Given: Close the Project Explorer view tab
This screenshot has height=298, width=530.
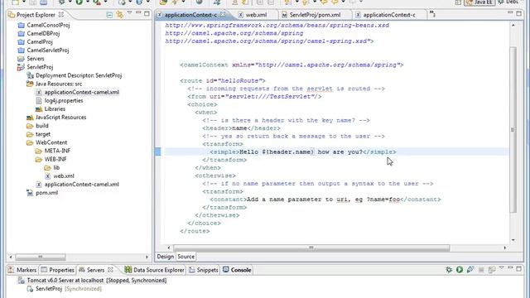Looking at the screenshot, I should pos(61,15).
